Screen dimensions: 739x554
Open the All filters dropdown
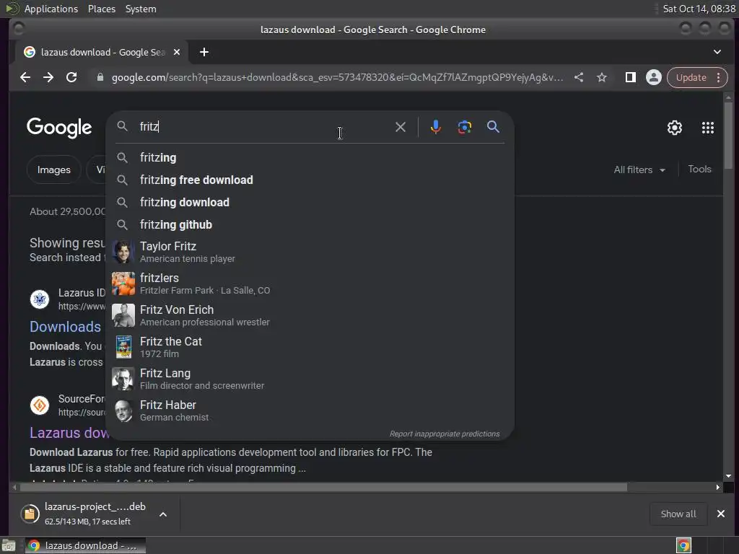[639, 170]
